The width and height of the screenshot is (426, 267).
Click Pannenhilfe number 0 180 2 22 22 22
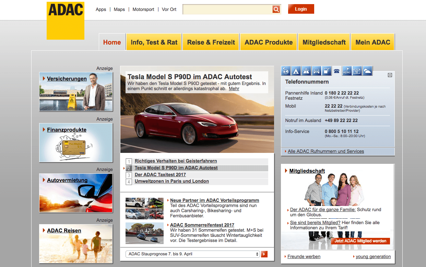[342, 93]
